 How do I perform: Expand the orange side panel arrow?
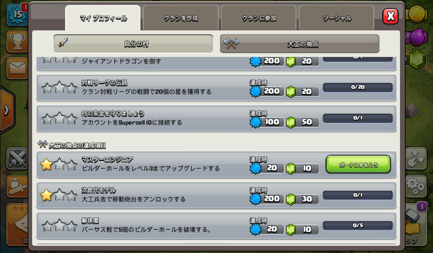[7, 110]
